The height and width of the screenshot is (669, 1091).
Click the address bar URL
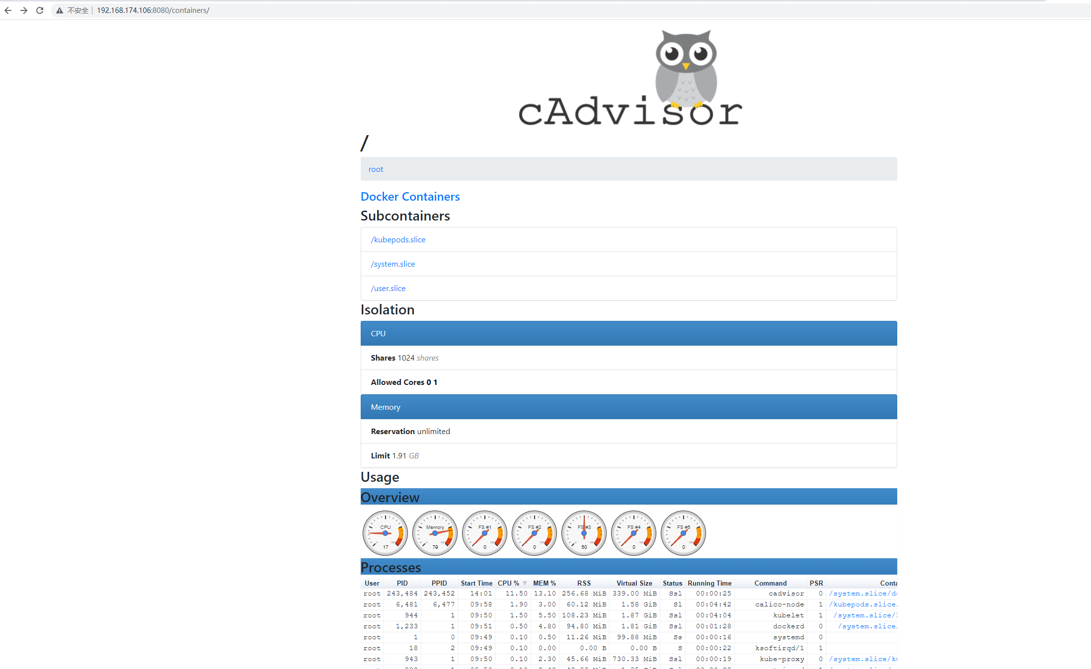point(153,10)
